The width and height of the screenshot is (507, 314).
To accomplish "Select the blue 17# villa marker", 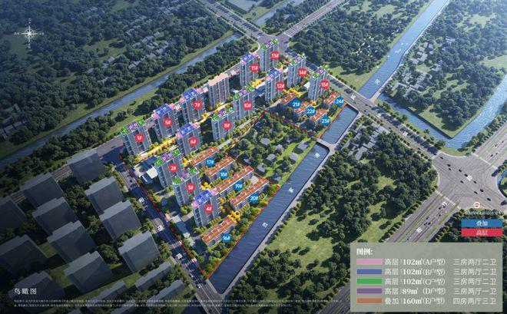I will [x=210, y=162].
